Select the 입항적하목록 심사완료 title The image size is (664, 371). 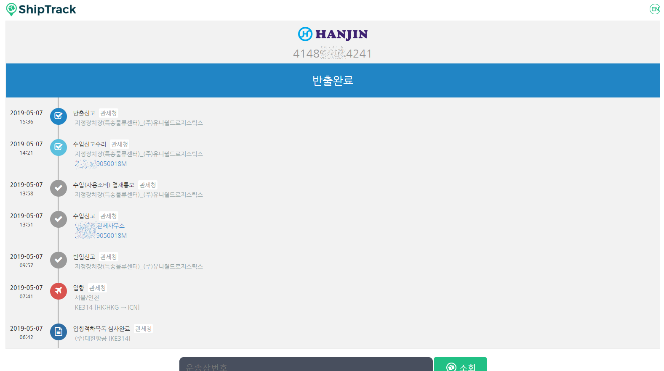101,329
